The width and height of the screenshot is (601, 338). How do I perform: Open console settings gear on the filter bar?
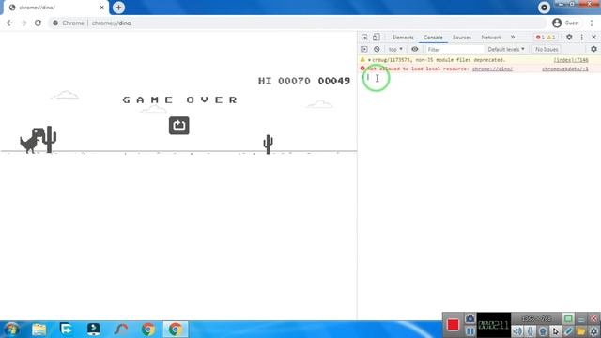[593, 49]
